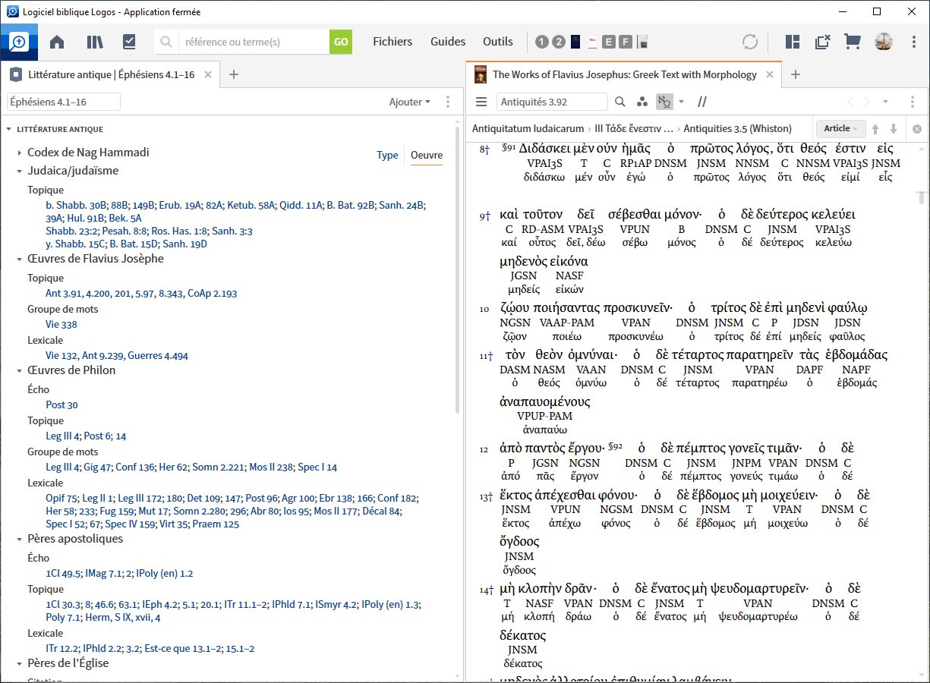Open the layouts icon
The width and height of the screenshot is (930, 683).
coord(793,42)
